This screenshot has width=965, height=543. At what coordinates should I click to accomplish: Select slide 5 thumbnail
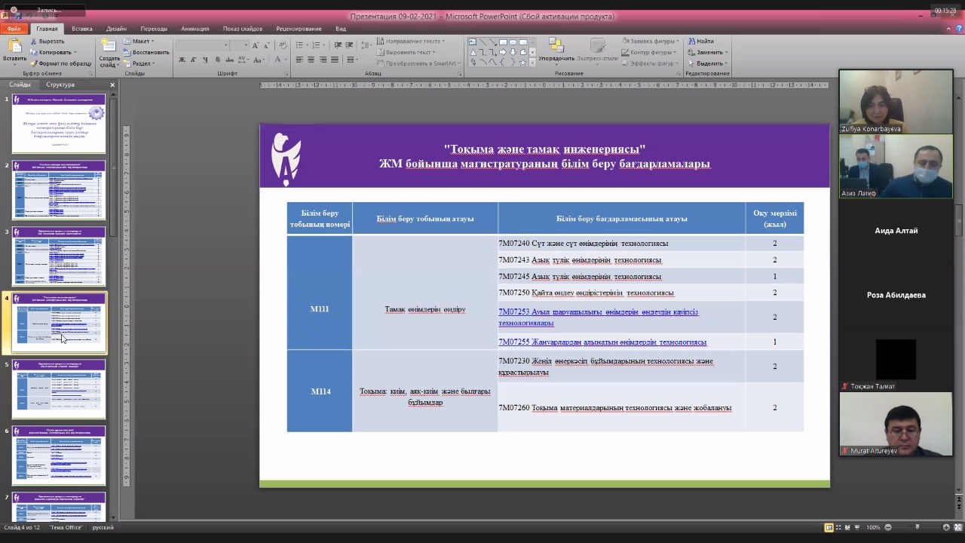point(59,388)
